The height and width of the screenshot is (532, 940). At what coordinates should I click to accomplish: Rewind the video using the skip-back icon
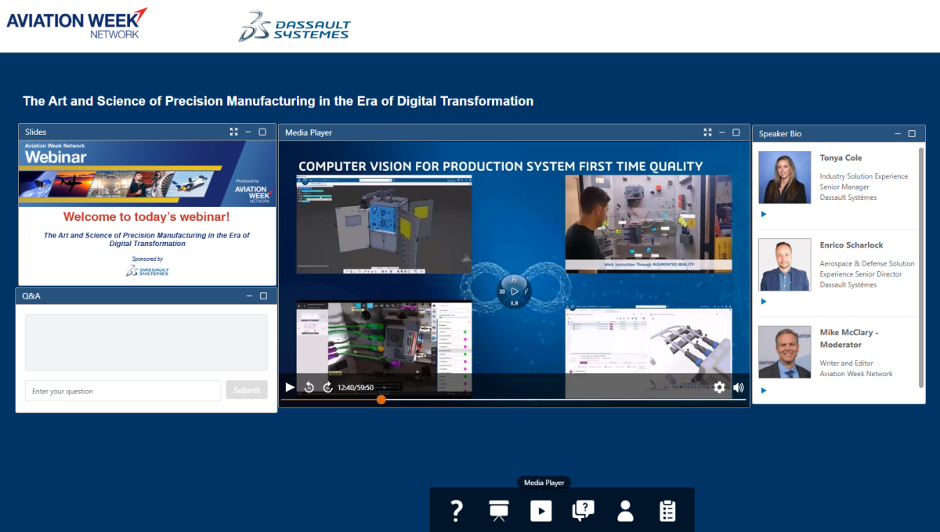(x=309, y=387)
